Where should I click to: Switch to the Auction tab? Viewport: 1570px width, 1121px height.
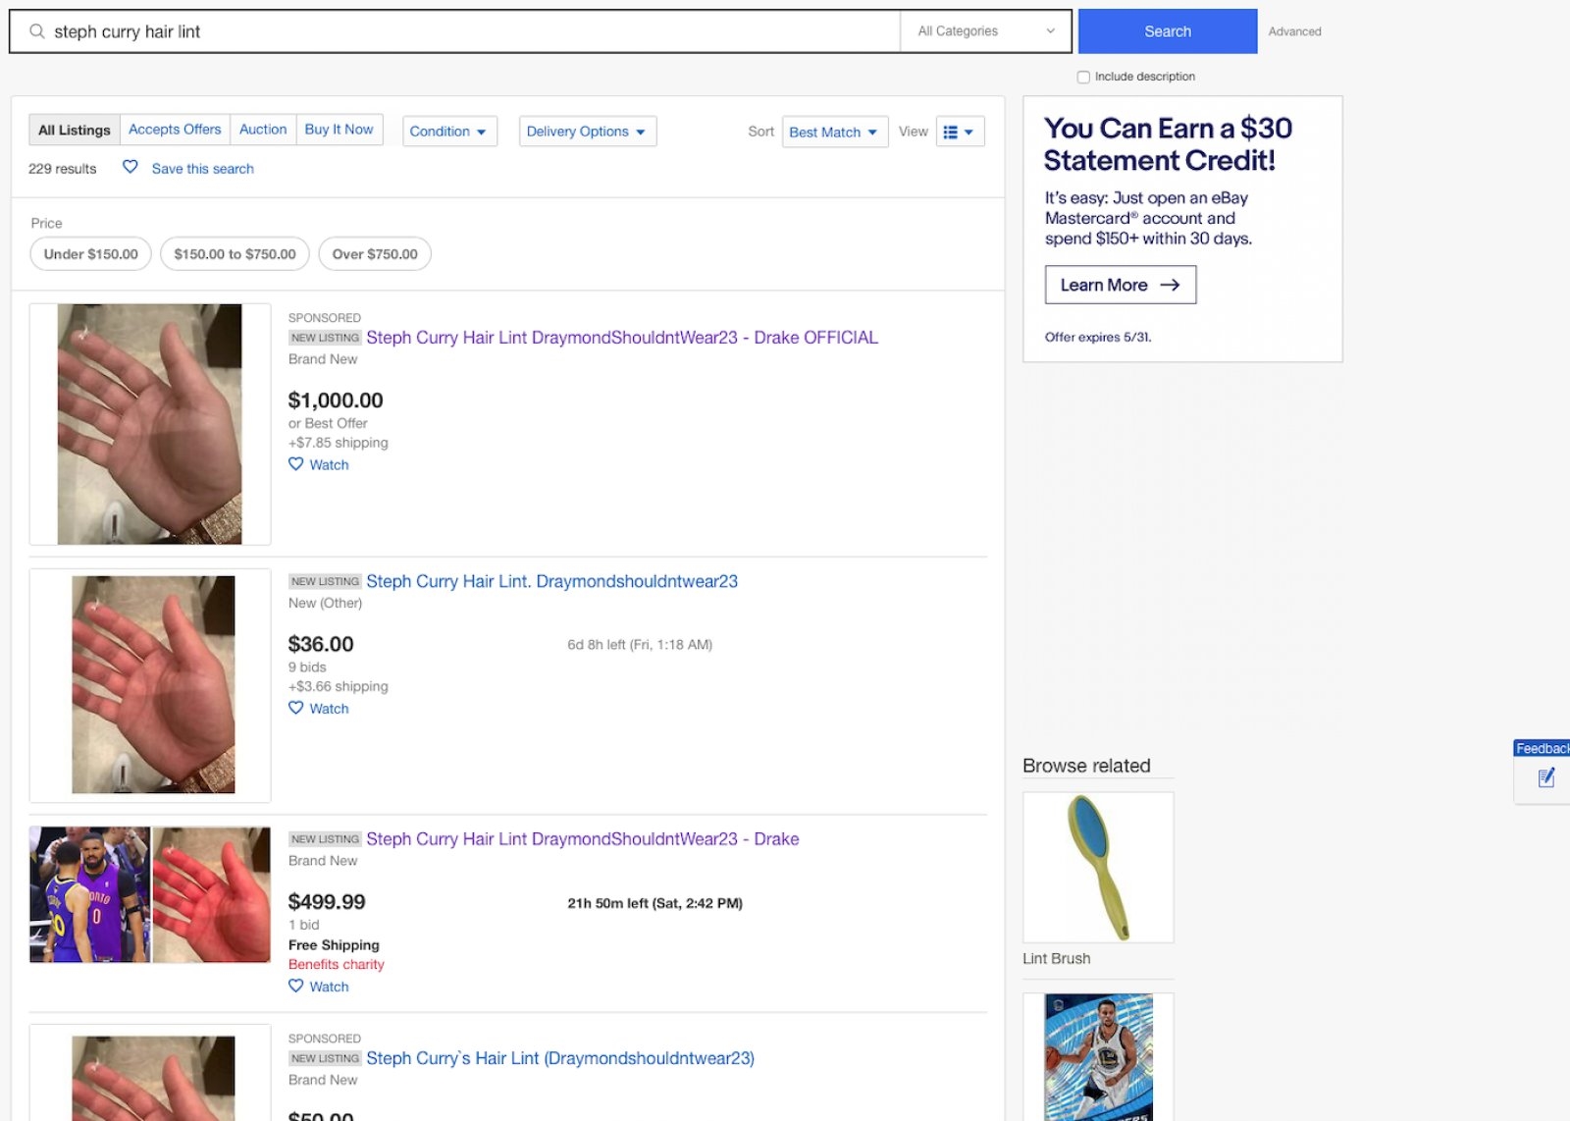[263, 130]
